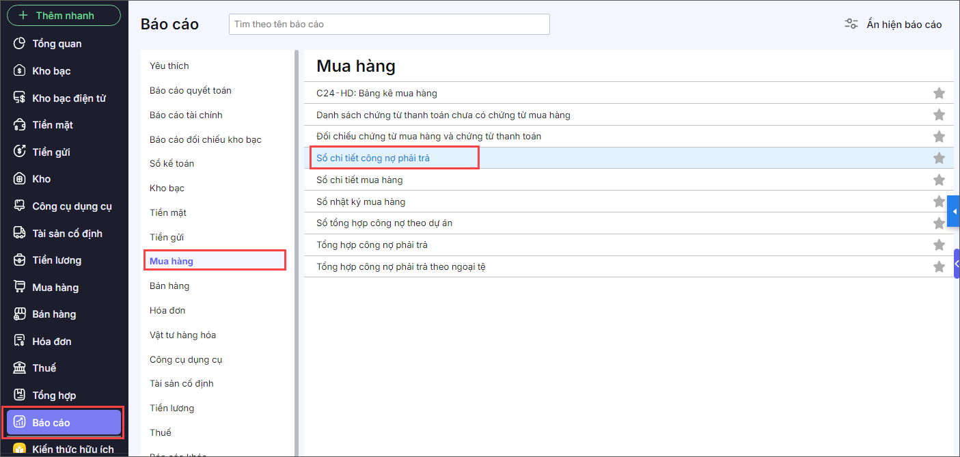Toggle star on Tổng hợp công nợ phải trả row

pyautogui.click(x=939, y=245)
